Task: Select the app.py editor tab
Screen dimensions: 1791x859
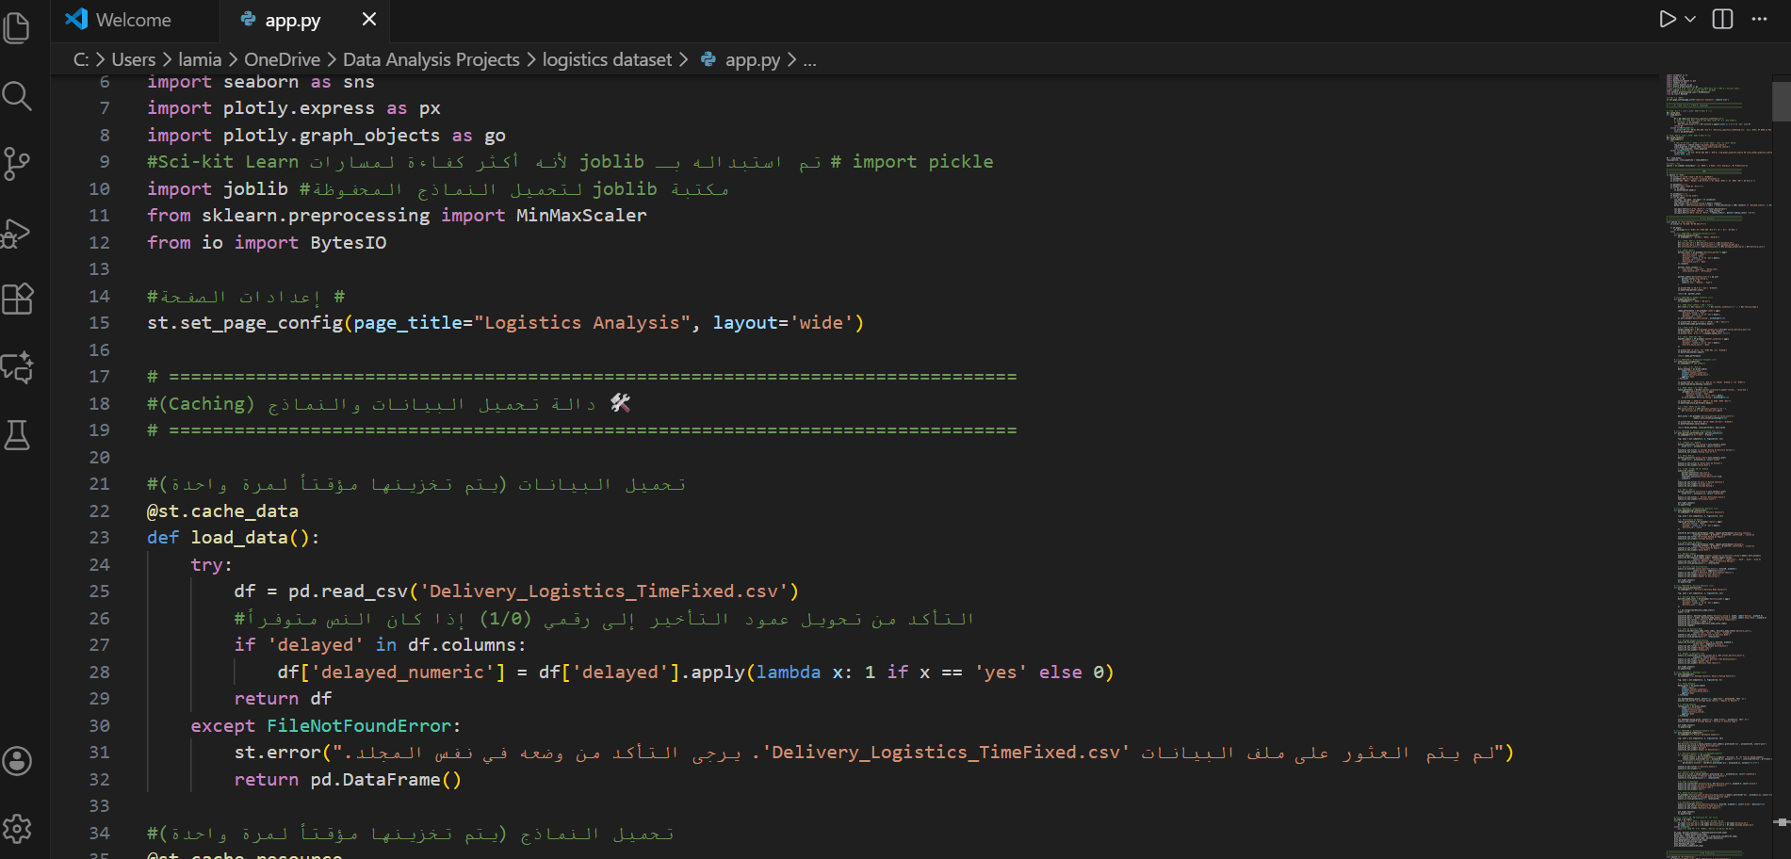Action: click(292, 20)
